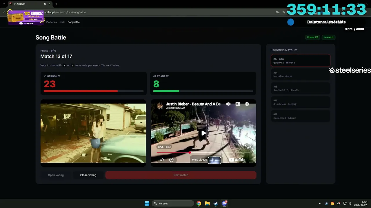Screen dimensions: 371x208
Task: Open Chrome from the taskbar
Action: (199, 203)
